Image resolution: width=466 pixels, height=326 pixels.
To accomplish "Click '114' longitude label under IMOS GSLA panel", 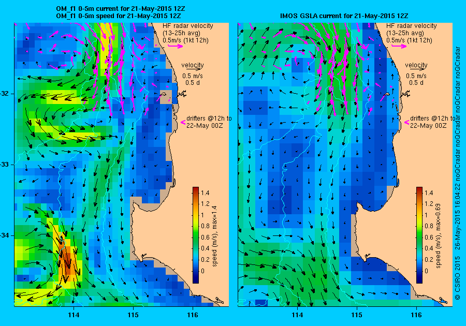I will click(x=298, y=315).
